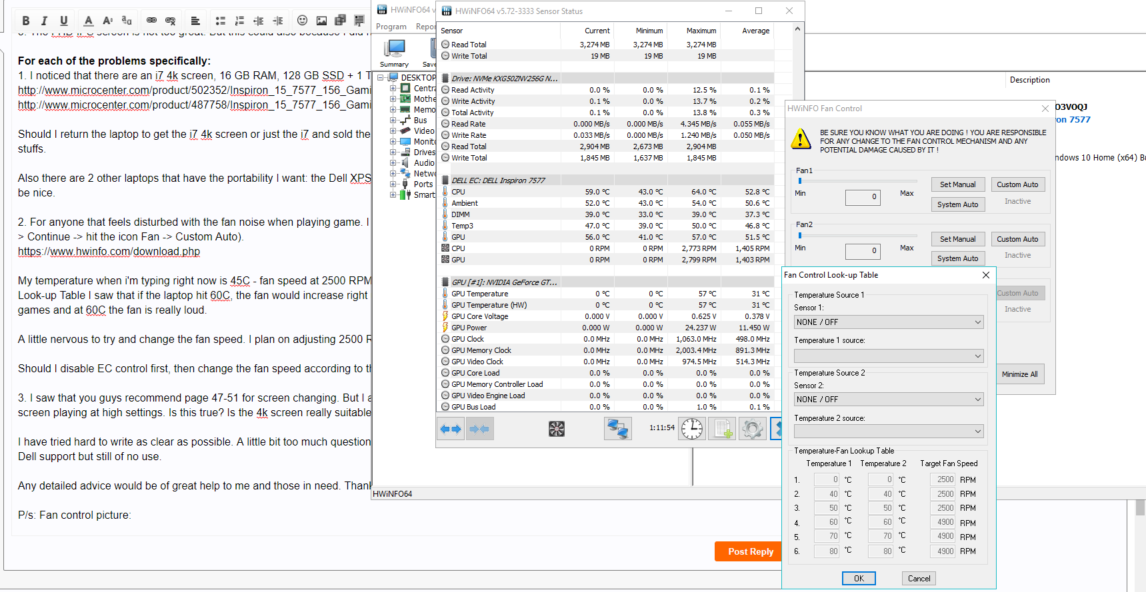Toggle underline formatting in the post editor

[63, 21]
